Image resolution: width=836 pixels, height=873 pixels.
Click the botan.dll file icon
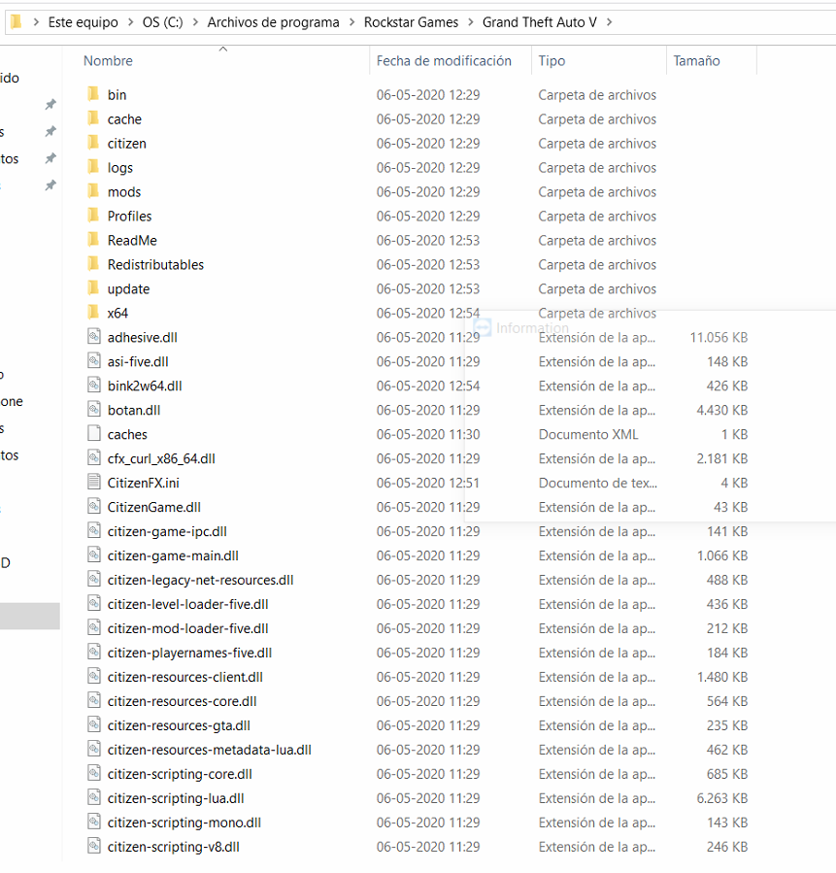point(94,409)
